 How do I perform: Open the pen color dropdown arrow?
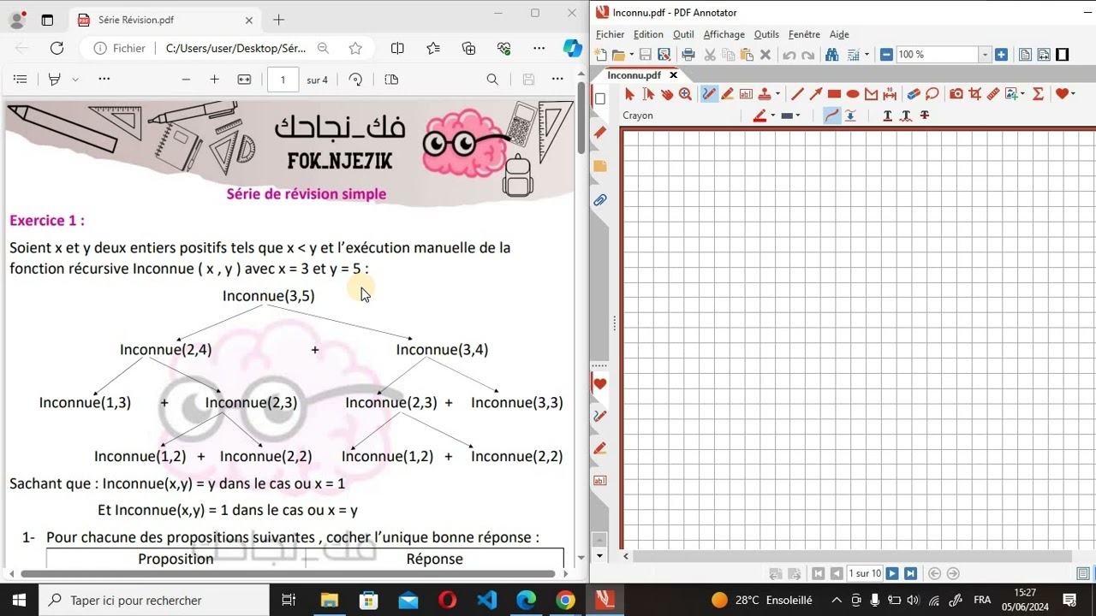pos(772,115)
